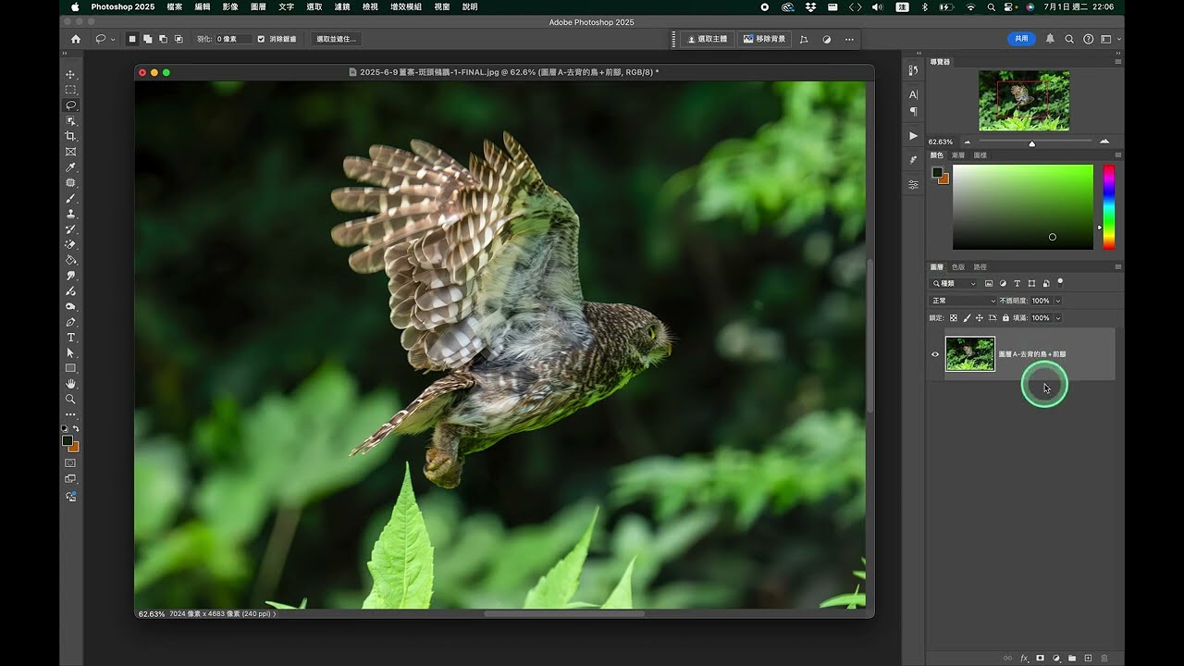Open the Paragraph panel icon
This screenshot has height=666, width=1184.
point(913,111)
